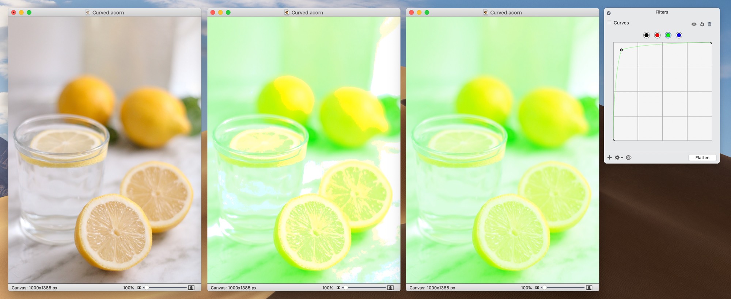This screenshot has height=299, width=731.
Task: Open the filter presets icon
Action: tap(629, 158)
